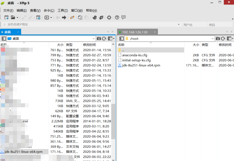Expand the remote /root path dropdown
Screen dimensions: 234x161
coord(213,39)
